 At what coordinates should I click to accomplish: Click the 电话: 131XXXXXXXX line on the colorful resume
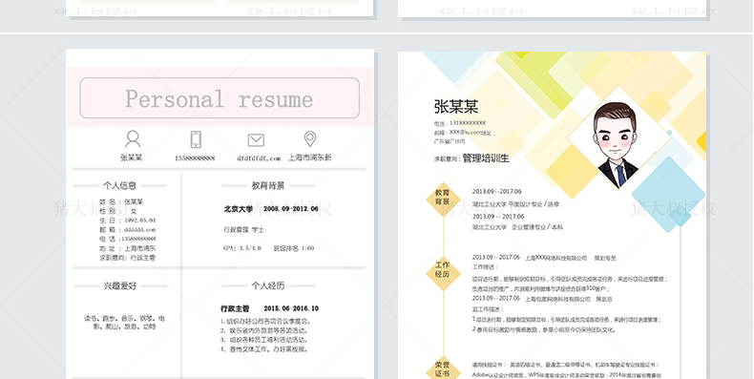(460, 123)
